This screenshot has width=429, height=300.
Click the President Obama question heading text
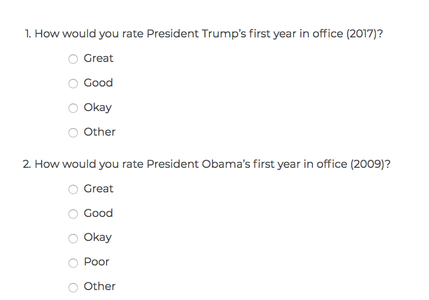(x=207, y=164)
